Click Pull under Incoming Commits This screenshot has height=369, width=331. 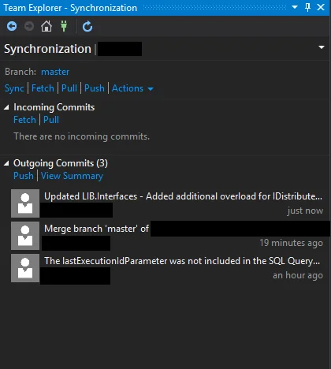(x=51, y=120)
